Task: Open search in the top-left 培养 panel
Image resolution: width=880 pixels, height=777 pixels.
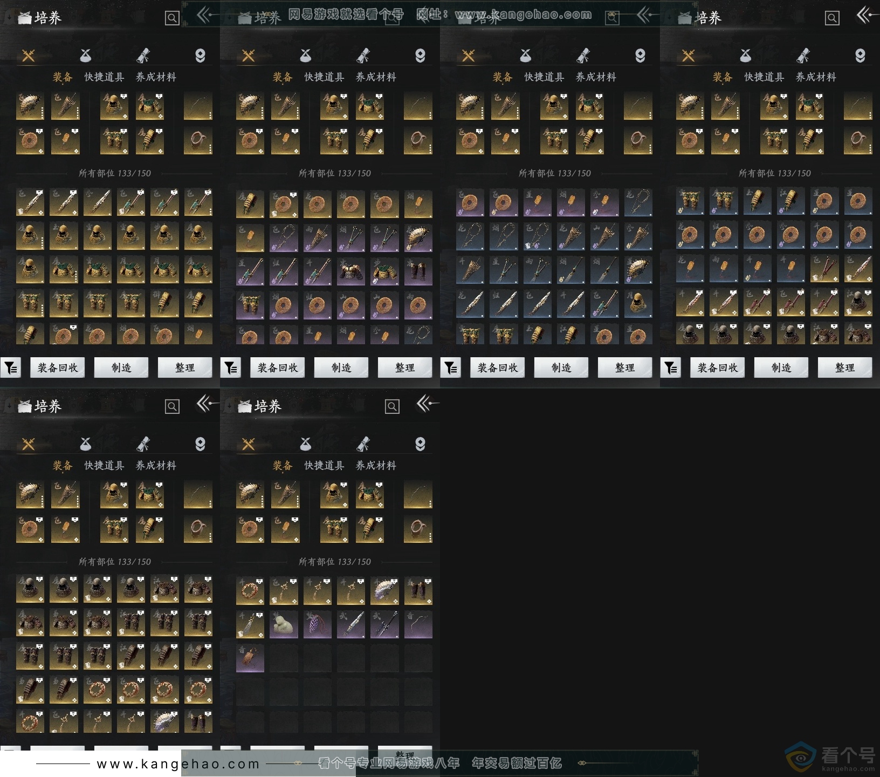Action: [x=172, y=18]
